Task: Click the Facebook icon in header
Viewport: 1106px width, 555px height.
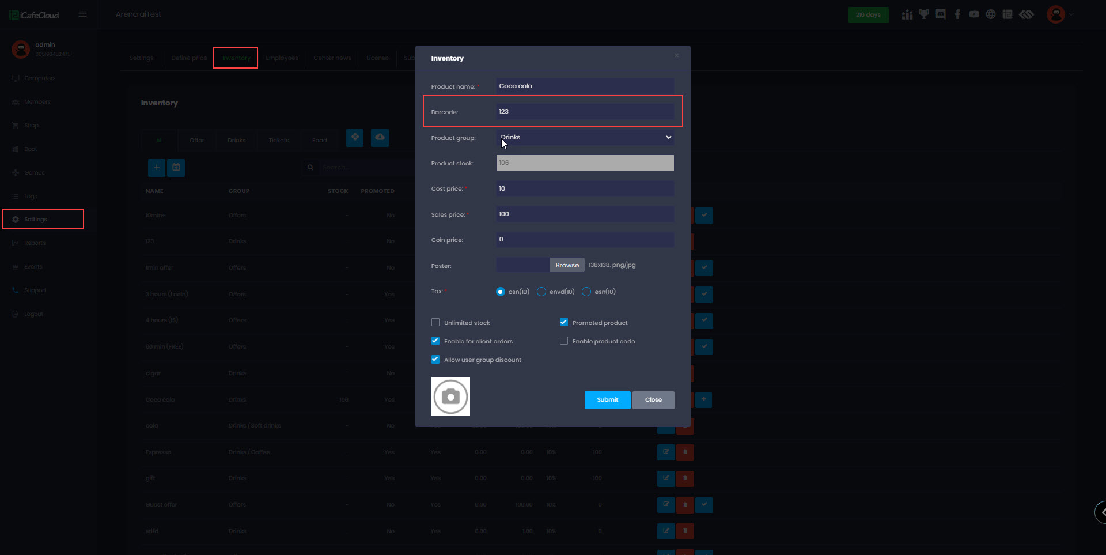Action: click(x=957, y=14)
